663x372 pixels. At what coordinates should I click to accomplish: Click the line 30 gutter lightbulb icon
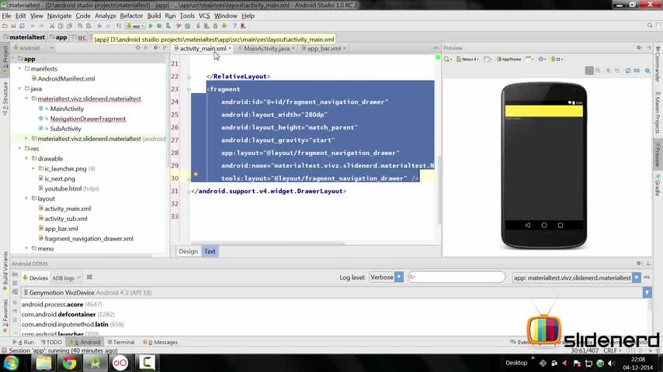click(195, 175)
